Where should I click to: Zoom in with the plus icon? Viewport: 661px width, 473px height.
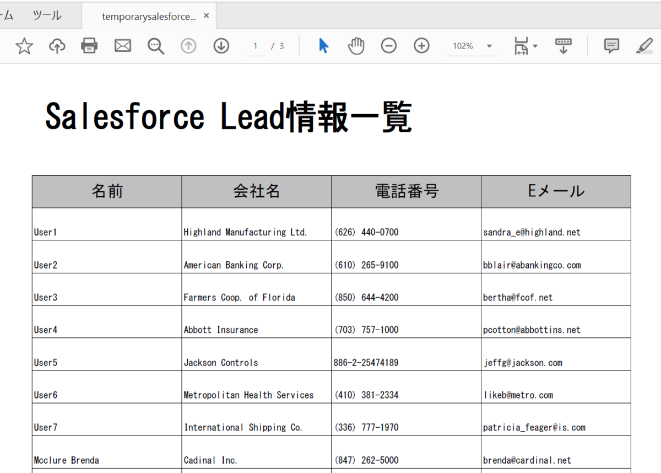click(x=421, y=46)
